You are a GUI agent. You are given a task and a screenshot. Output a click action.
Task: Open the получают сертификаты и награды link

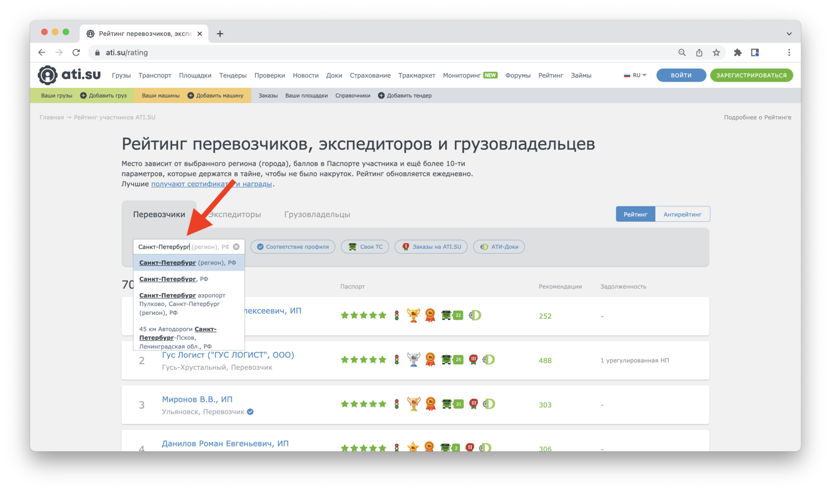(x=212, y=184)
